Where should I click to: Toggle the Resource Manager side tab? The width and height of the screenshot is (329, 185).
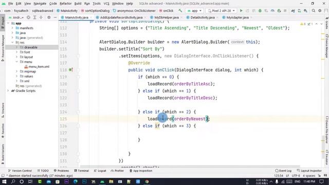(3, 48)
